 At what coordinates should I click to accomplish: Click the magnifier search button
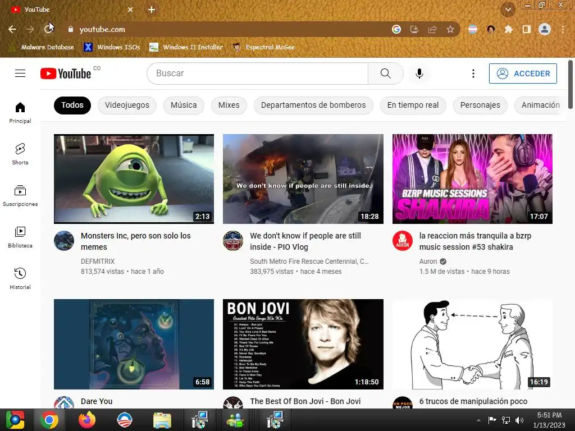click(x=385, y=74)
